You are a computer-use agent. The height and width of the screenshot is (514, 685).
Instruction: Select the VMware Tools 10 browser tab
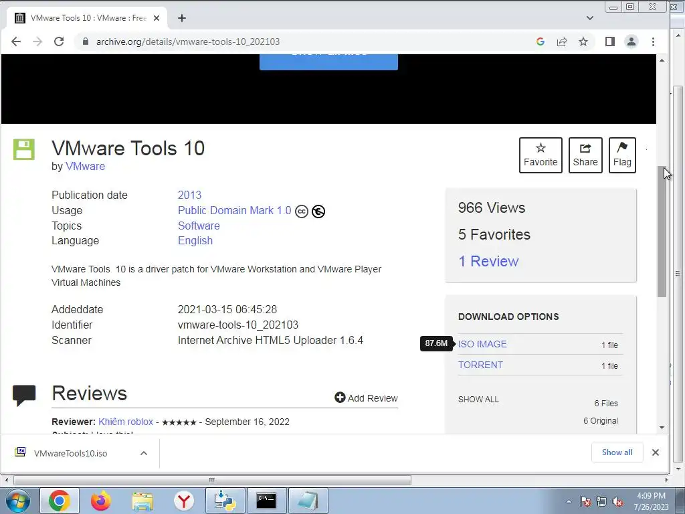coord(88,18)
